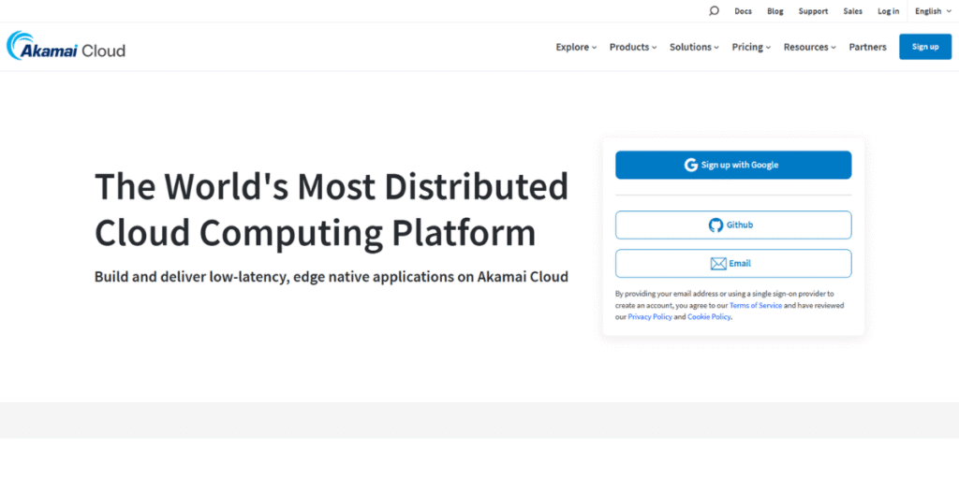Open the Terms of Service link

pyautogui.click(x=756, y=306)
